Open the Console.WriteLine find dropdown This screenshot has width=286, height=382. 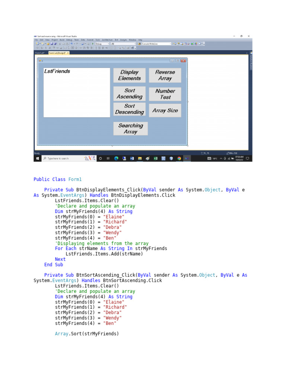coord(156,44)
